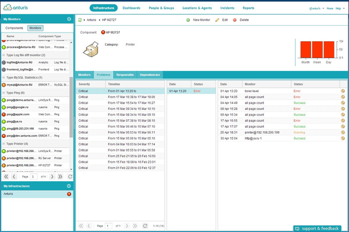Open the @anturis account dropdown
Image resolution: width=349 pixels, height=232 pixels.
point(316,8)
